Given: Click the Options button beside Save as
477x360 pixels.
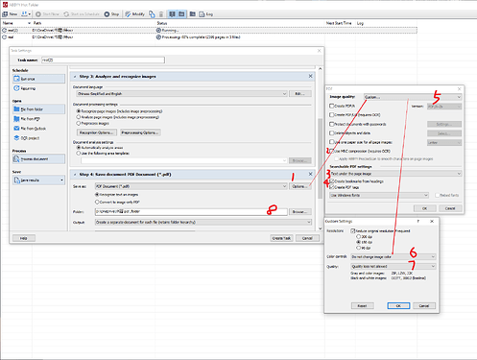Looking at the screenshot, I should point(300,186).
